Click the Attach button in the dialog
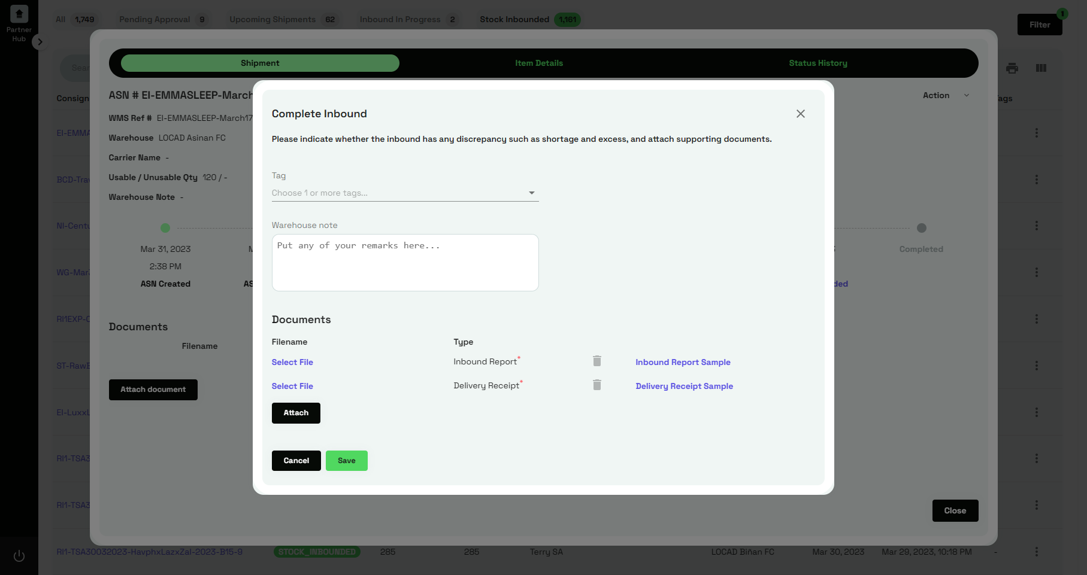1087x575 pixels. (x=296, y=413)
